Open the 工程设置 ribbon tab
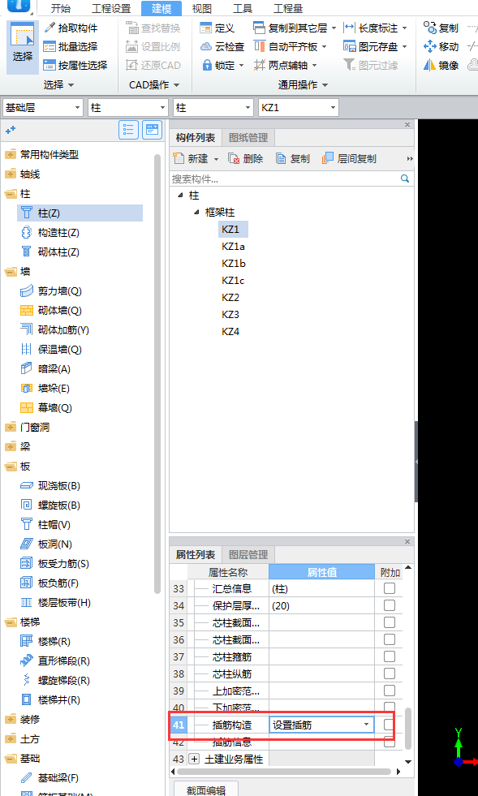The width and height of the screenshot is (478, 796). [111, 9]
